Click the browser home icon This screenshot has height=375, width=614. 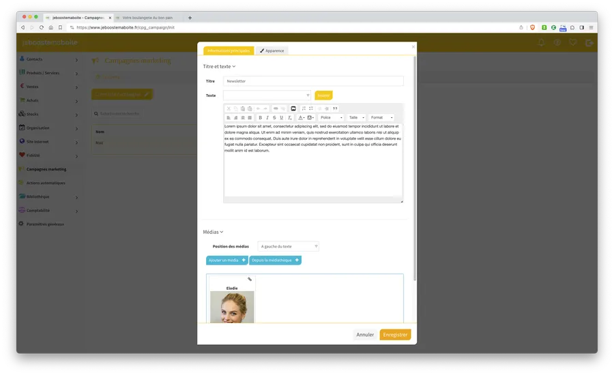(51, 27)
